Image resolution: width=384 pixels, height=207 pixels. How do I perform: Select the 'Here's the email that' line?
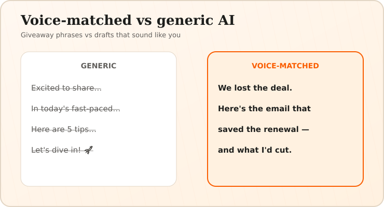[264, 109]
